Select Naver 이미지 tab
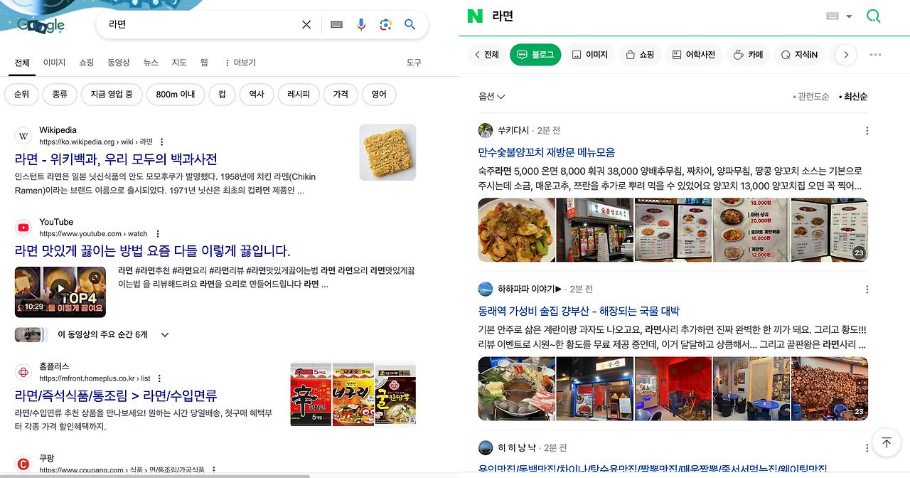Screen dimensions: 910x478 pyautogui.click(x=590, y=55)
